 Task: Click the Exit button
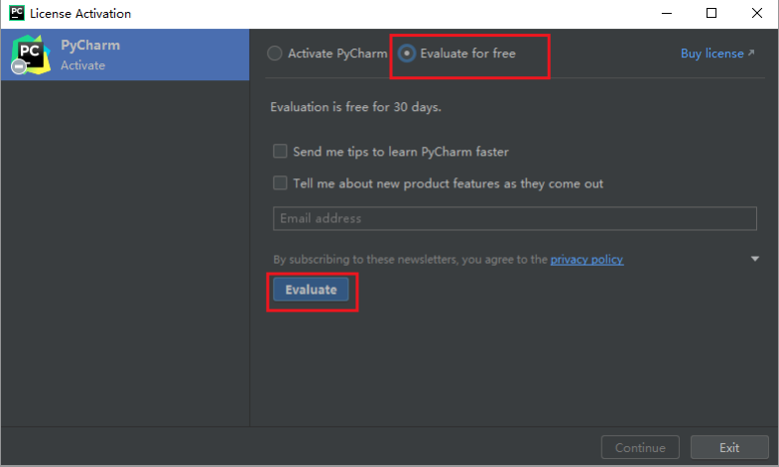(729, 447)
